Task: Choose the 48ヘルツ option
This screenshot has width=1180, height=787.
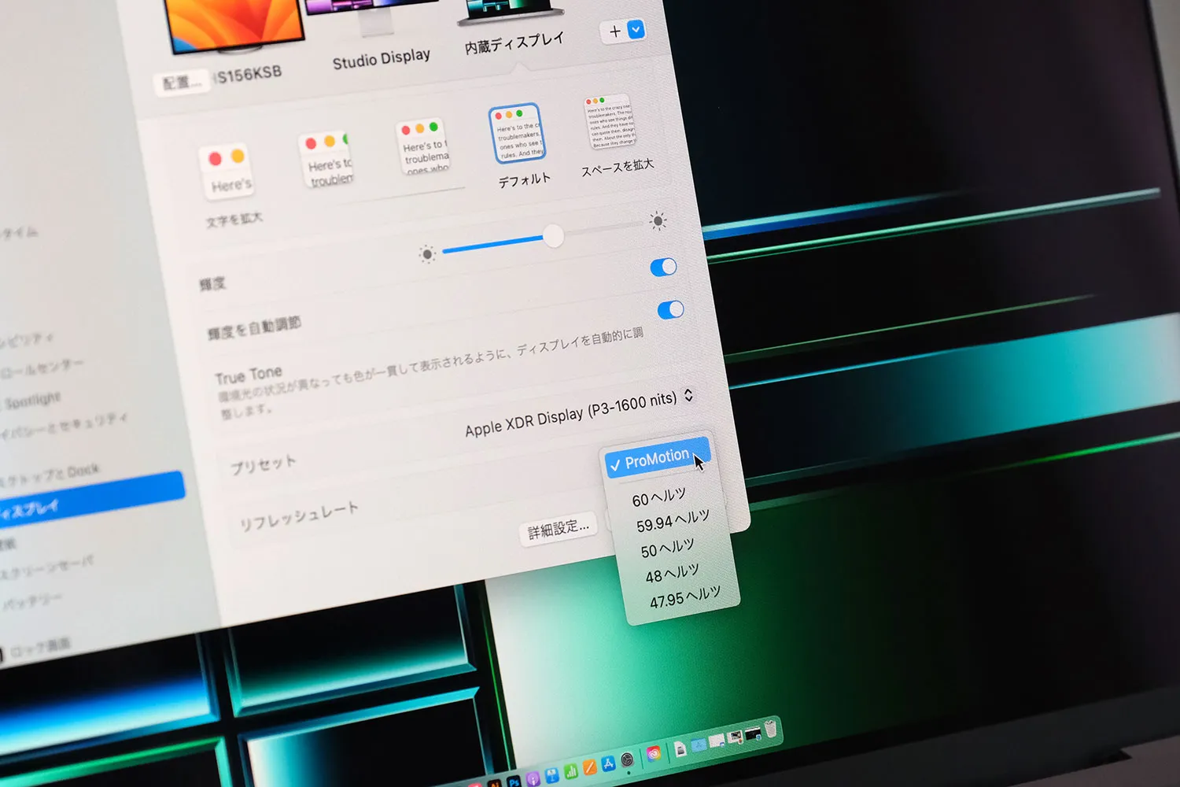Action: [x=672, y=574]
